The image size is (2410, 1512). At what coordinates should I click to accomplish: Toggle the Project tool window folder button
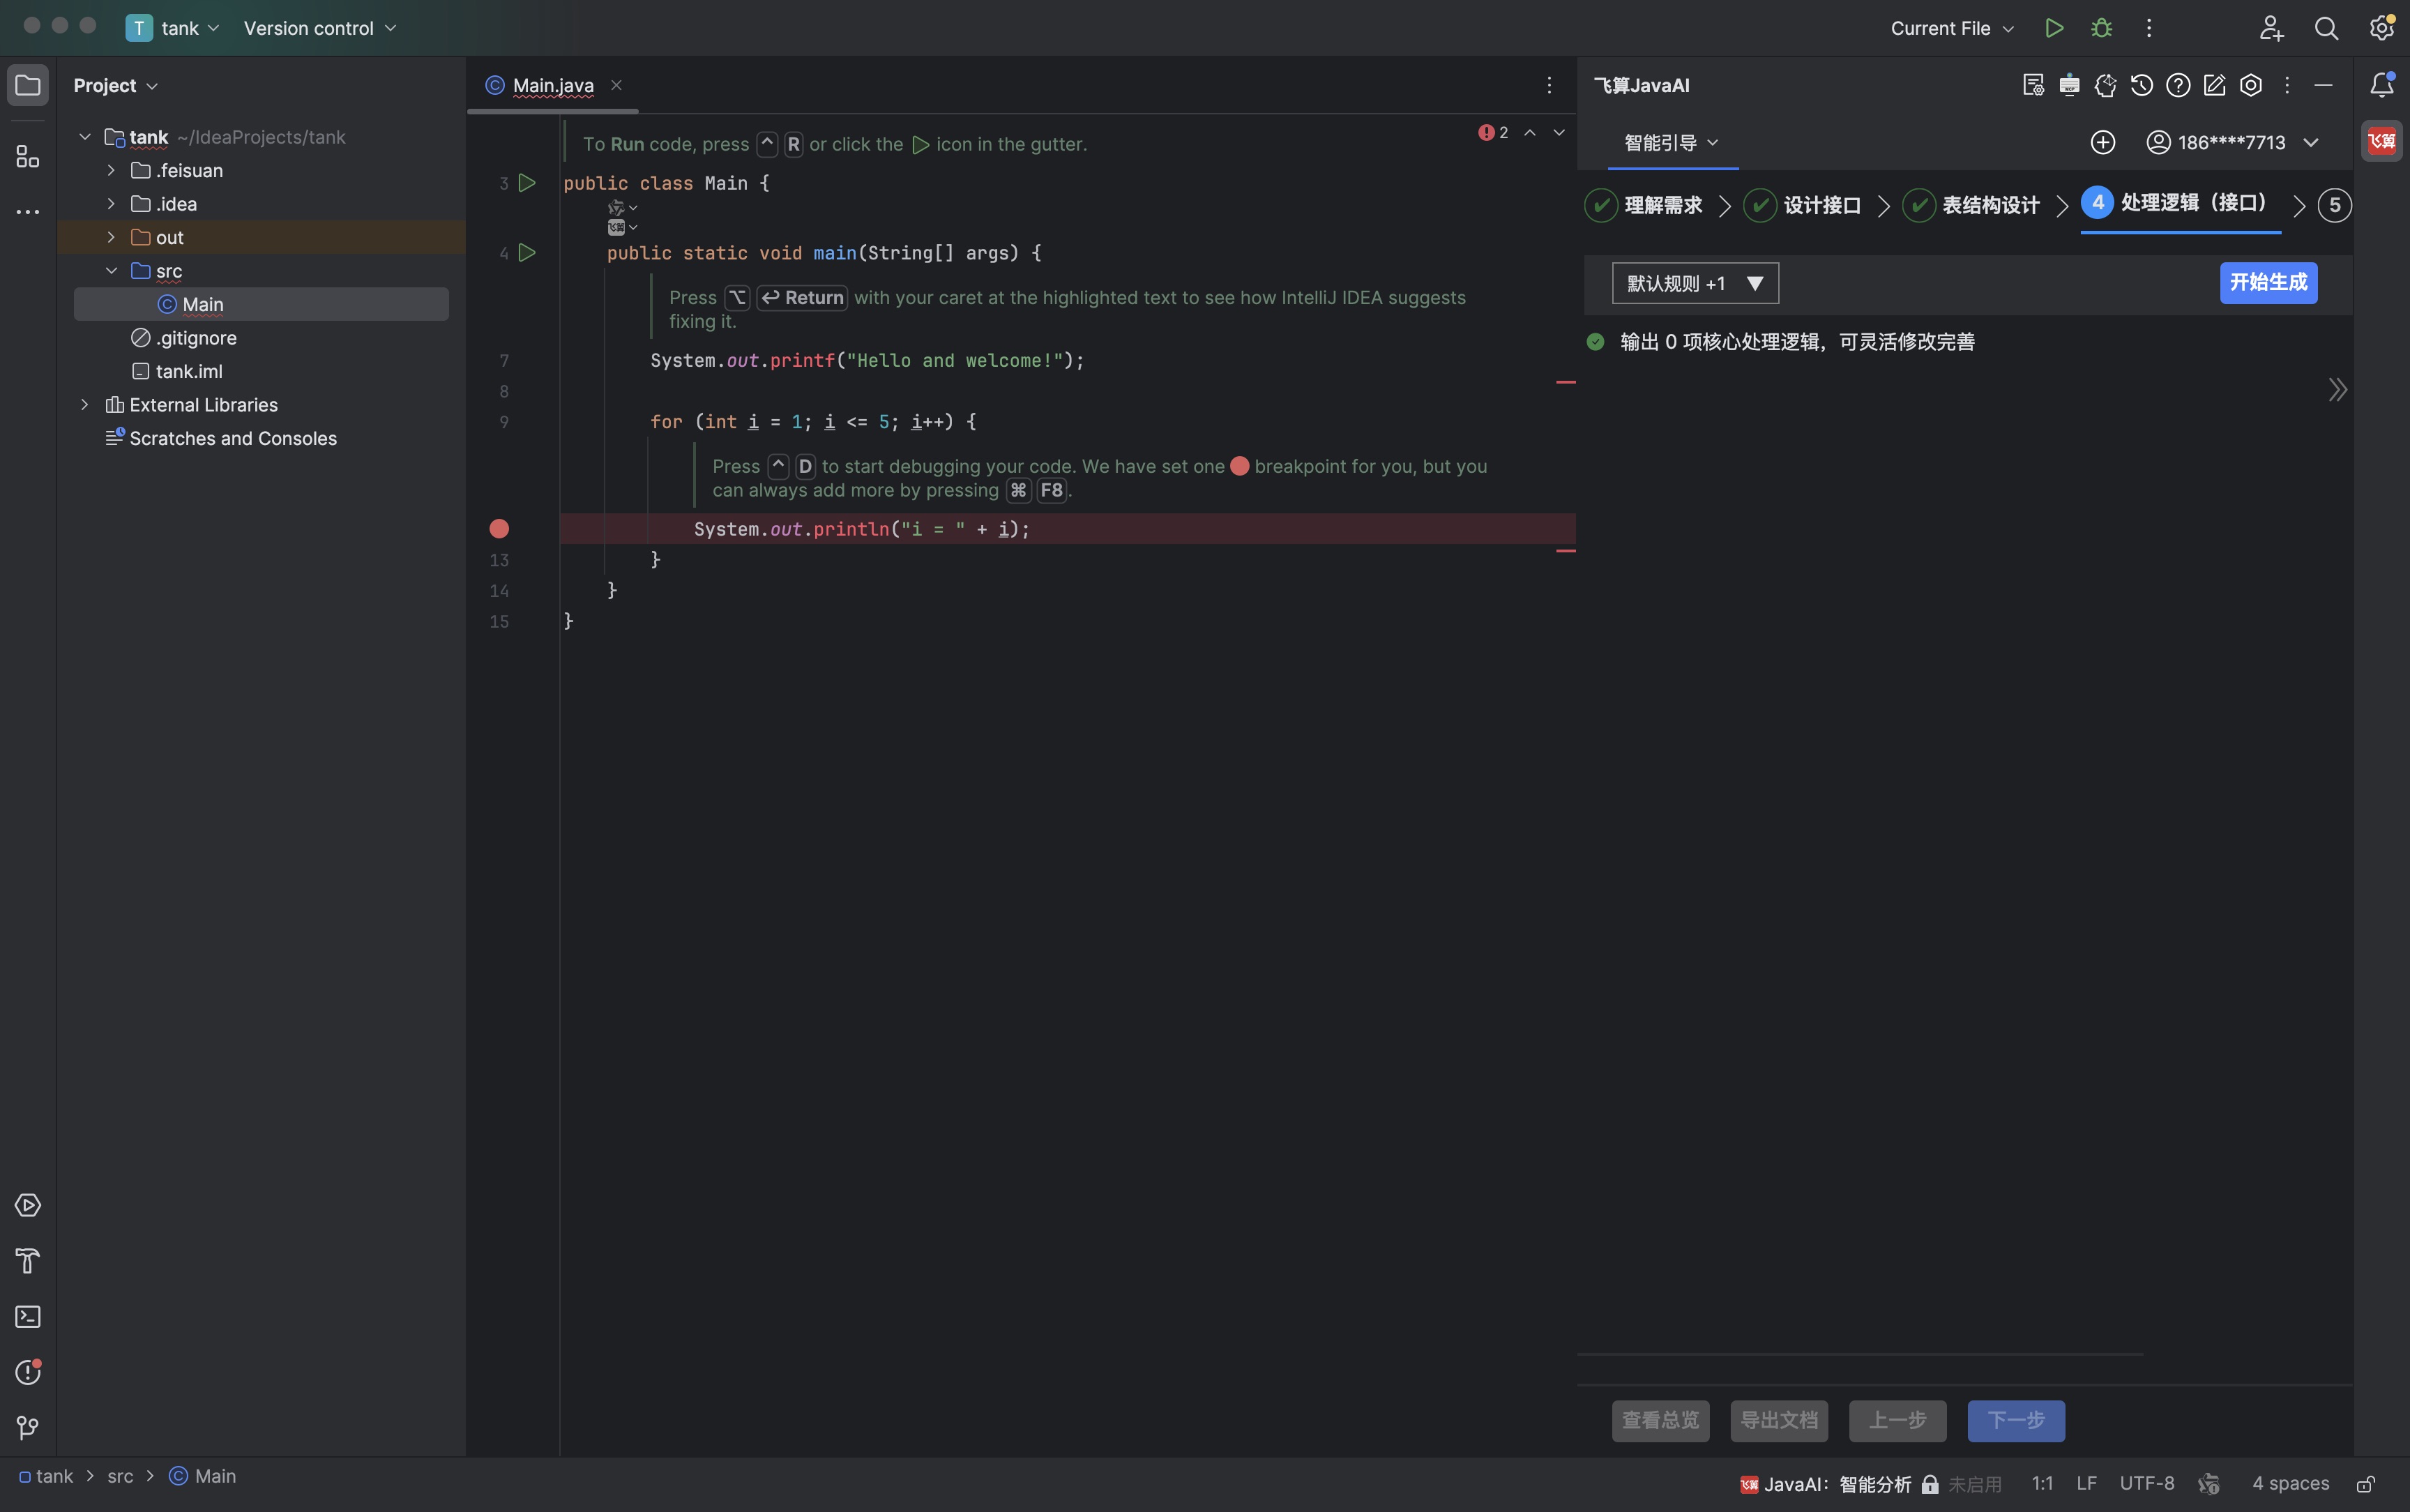coord(28,85)
